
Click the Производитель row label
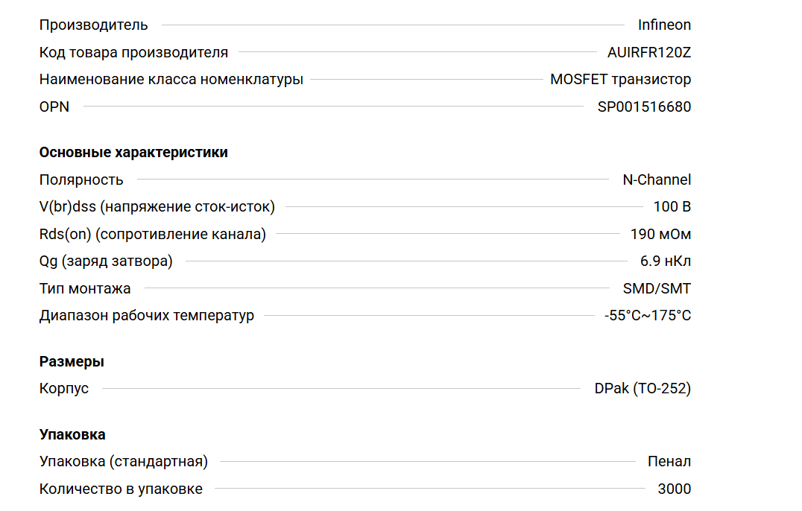(x=93, y=25)
